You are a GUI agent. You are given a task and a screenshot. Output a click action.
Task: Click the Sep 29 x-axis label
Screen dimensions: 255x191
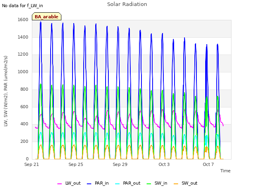tap(120, 164)
